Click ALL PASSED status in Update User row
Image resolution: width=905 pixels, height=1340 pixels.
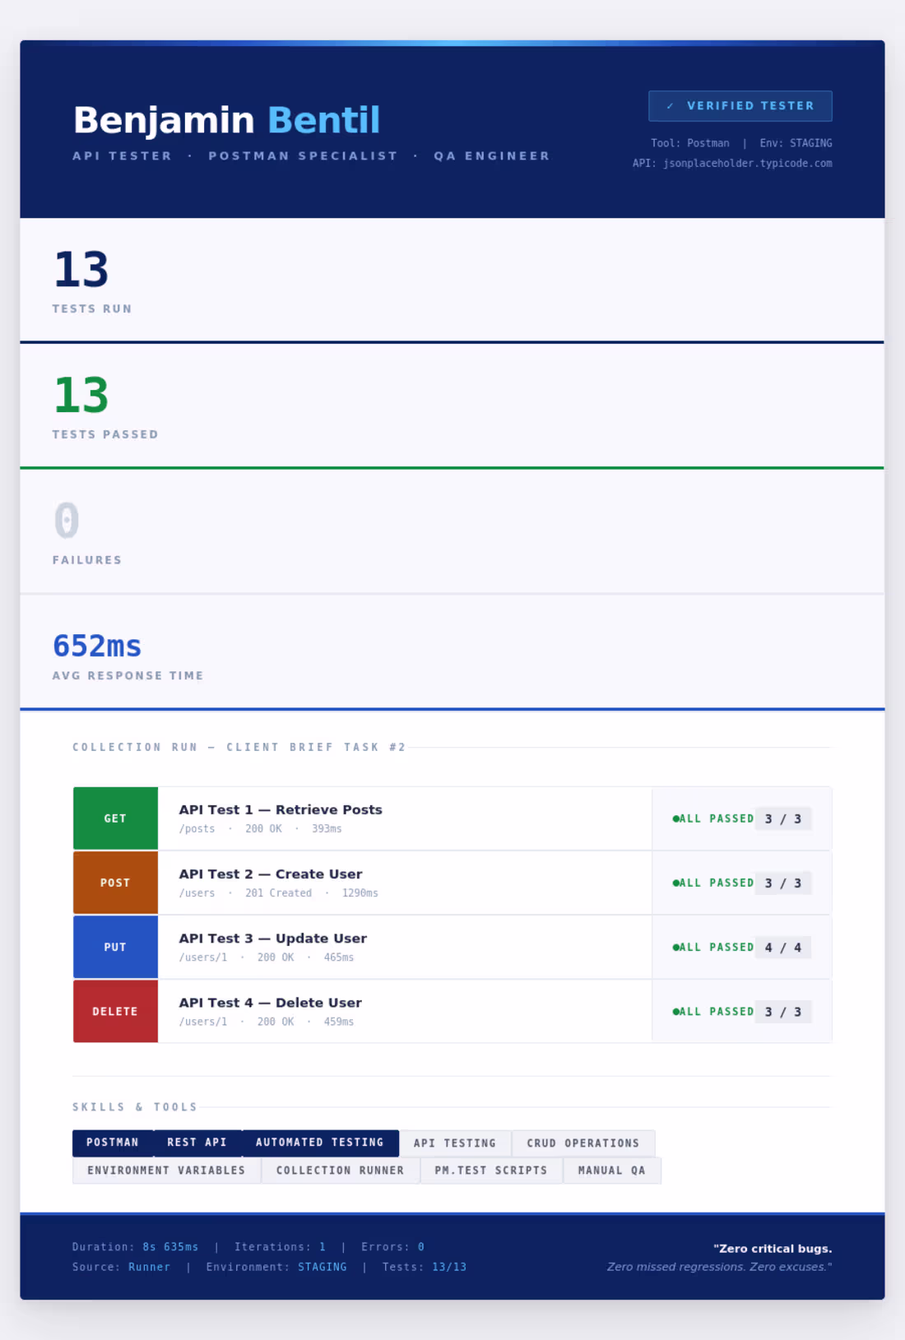[x=713, y=947]
